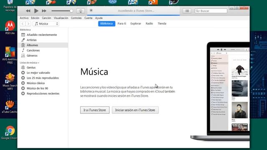267x150 pixels.
Task: Switch to the Tienda tab
Action: tap(162, 24)
